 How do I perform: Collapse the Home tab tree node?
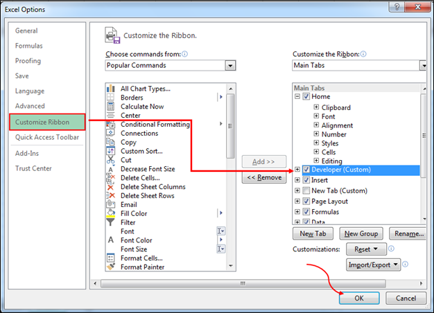pos(297,96)
